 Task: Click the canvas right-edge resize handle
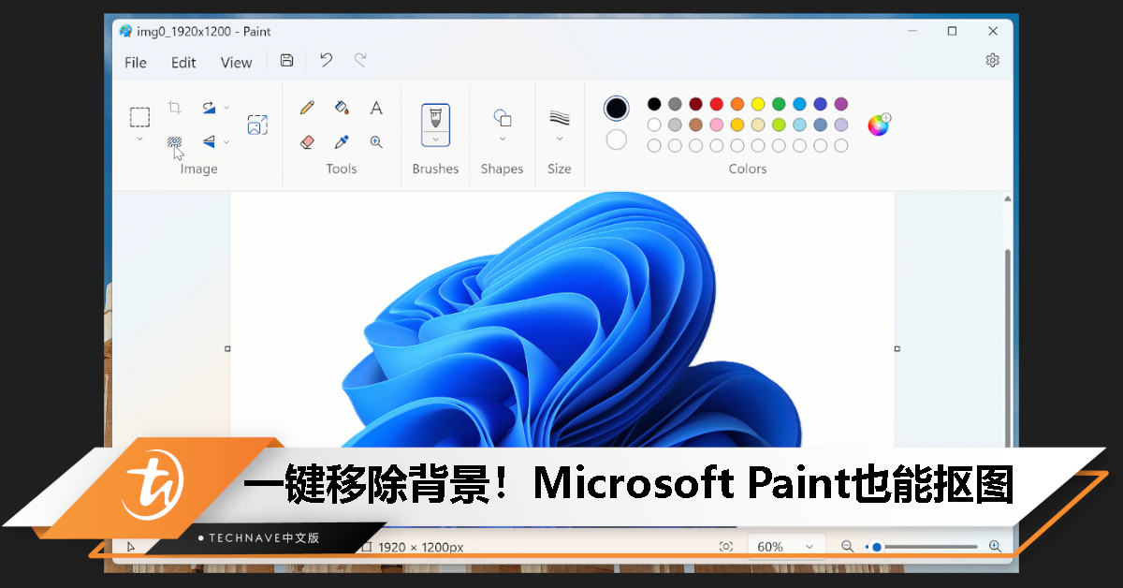[897, 348]
